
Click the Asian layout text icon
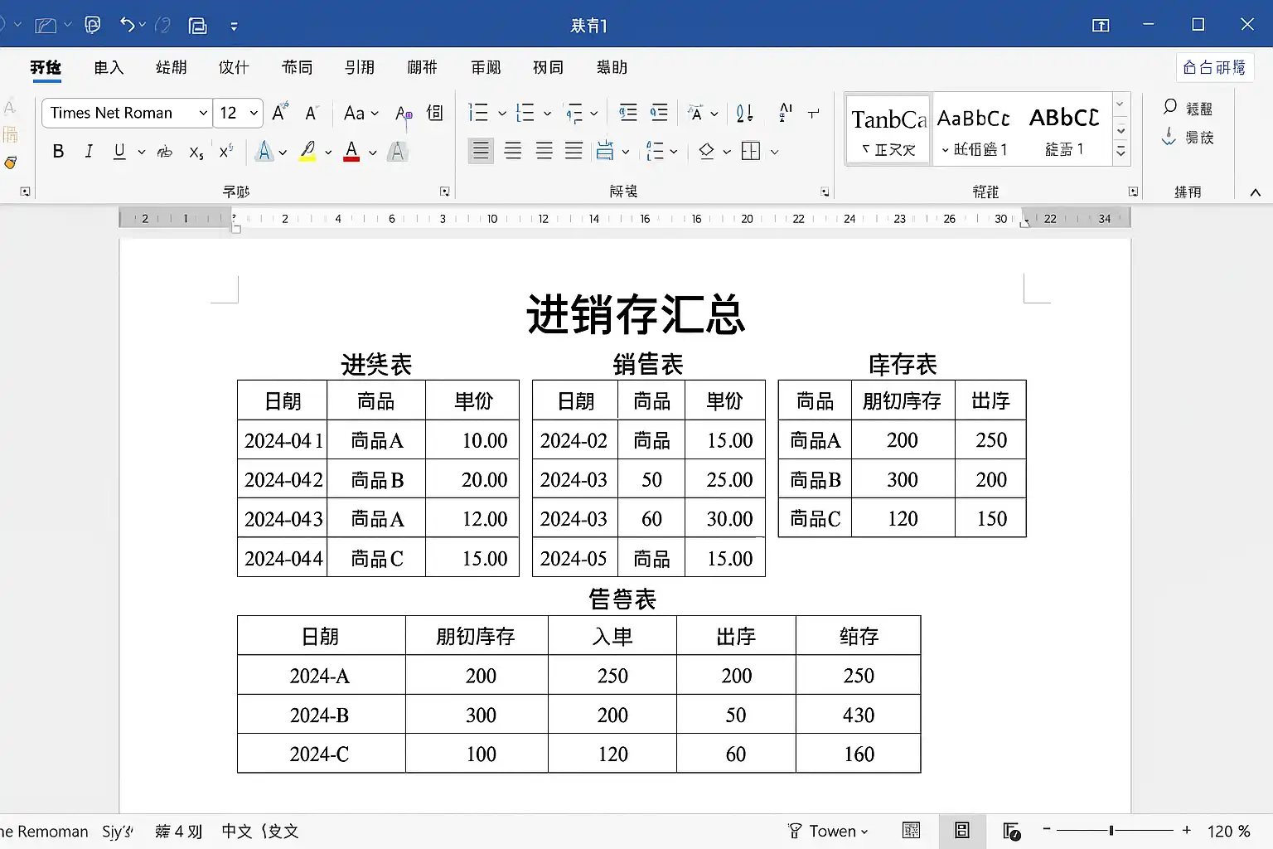(x=695, y=113)
